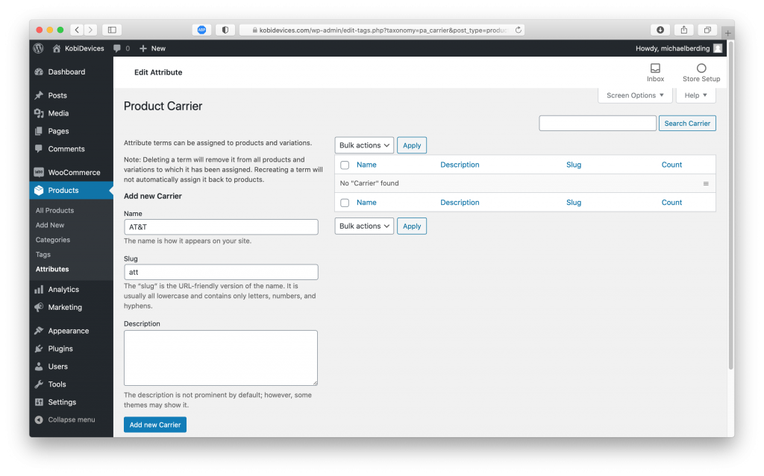Click the row handle icon in empty Carrier row
764x476 pixels.
click(706, 183)
